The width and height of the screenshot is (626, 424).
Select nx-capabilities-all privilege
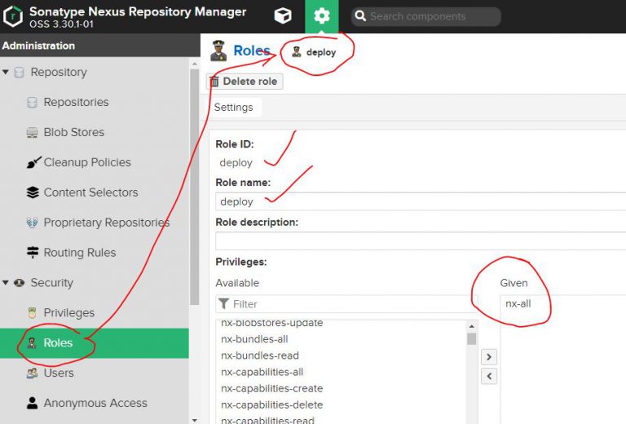[x=262, y=372]
